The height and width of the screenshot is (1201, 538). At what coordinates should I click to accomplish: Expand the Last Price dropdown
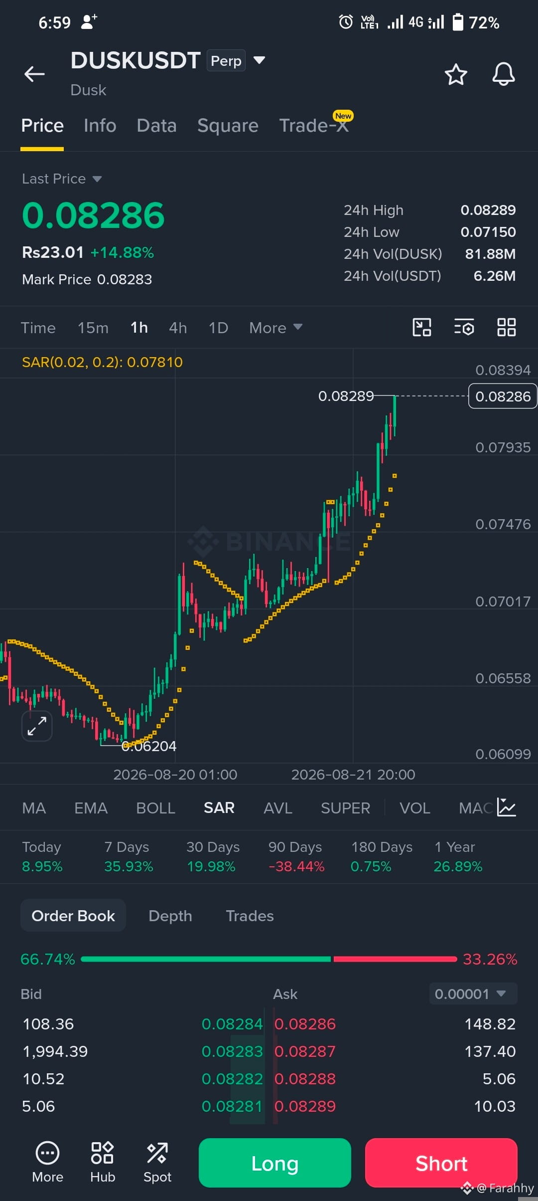pyautogui.click(x=97, y=179)
